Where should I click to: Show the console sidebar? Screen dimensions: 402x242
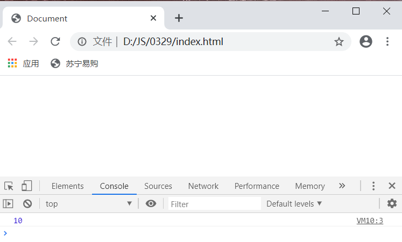[8, 204]
